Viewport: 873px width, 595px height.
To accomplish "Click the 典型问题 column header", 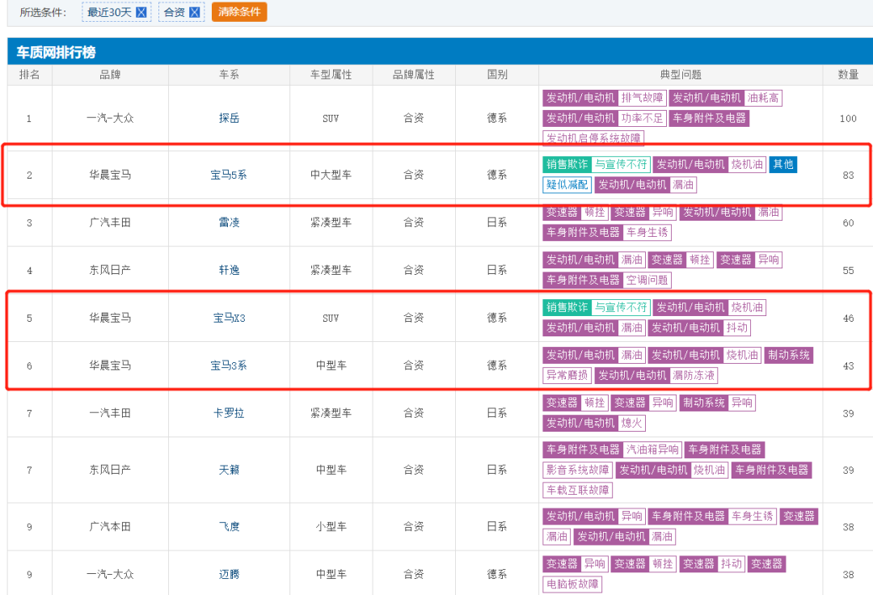I will 681,74.
